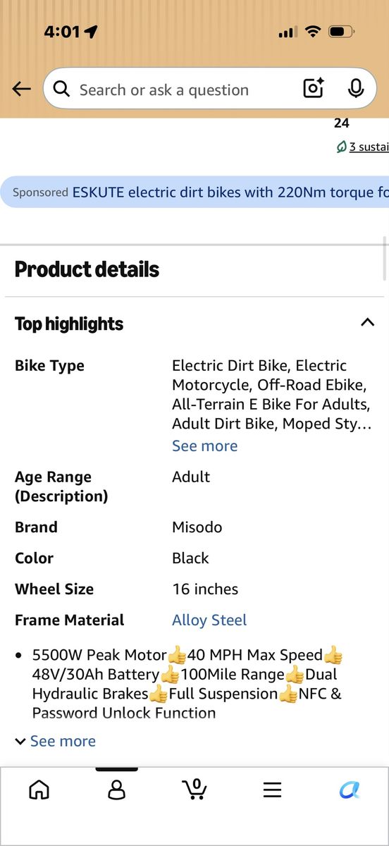Click the Alloy Steel link

(x=209, y=620)
